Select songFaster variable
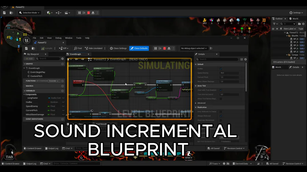The image size is (307, 172). point(32,98)
